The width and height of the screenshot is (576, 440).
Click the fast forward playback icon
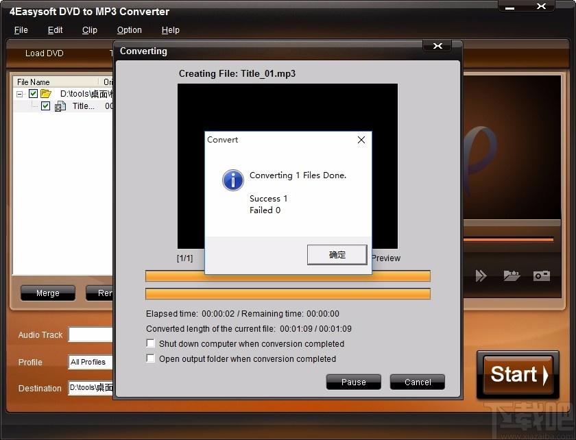(x=481, y=276)
